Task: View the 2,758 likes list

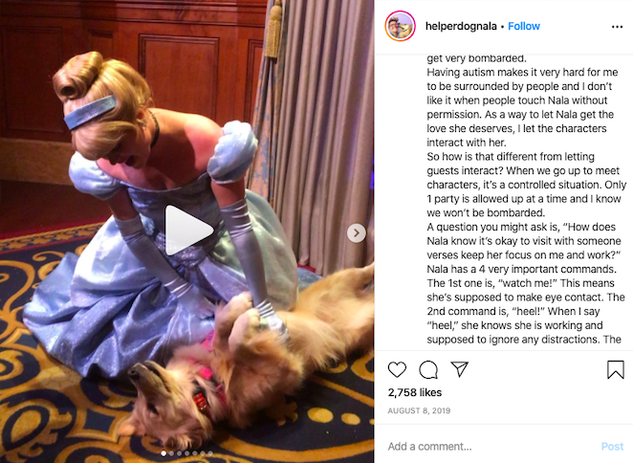Action: pos(415,392)
